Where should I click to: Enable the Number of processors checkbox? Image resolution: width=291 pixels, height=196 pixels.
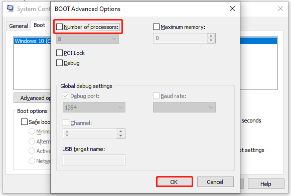click(59, 27)
